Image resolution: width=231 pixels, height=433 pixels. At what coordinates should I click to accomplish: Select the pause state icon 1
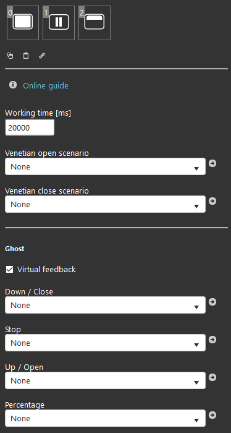click(59, 23)
